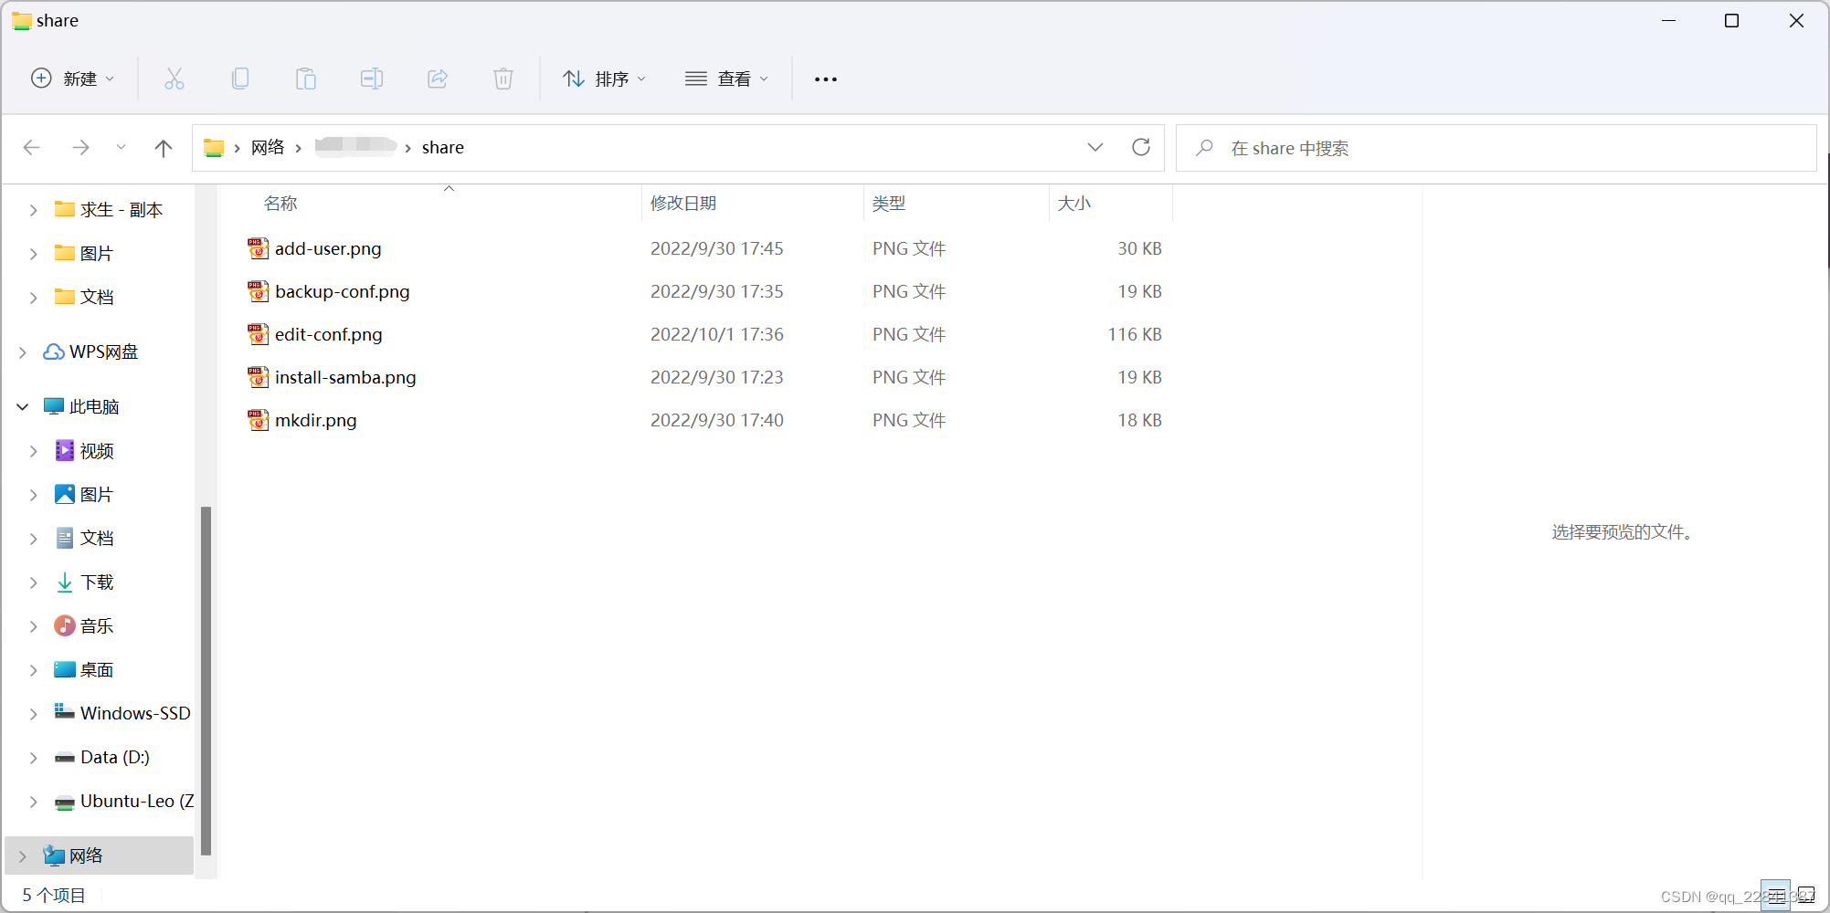Image resolution: width=1830 pixels, height=913 pixels.
Task: Sort by 类型 column header
Action: (889, 203)
